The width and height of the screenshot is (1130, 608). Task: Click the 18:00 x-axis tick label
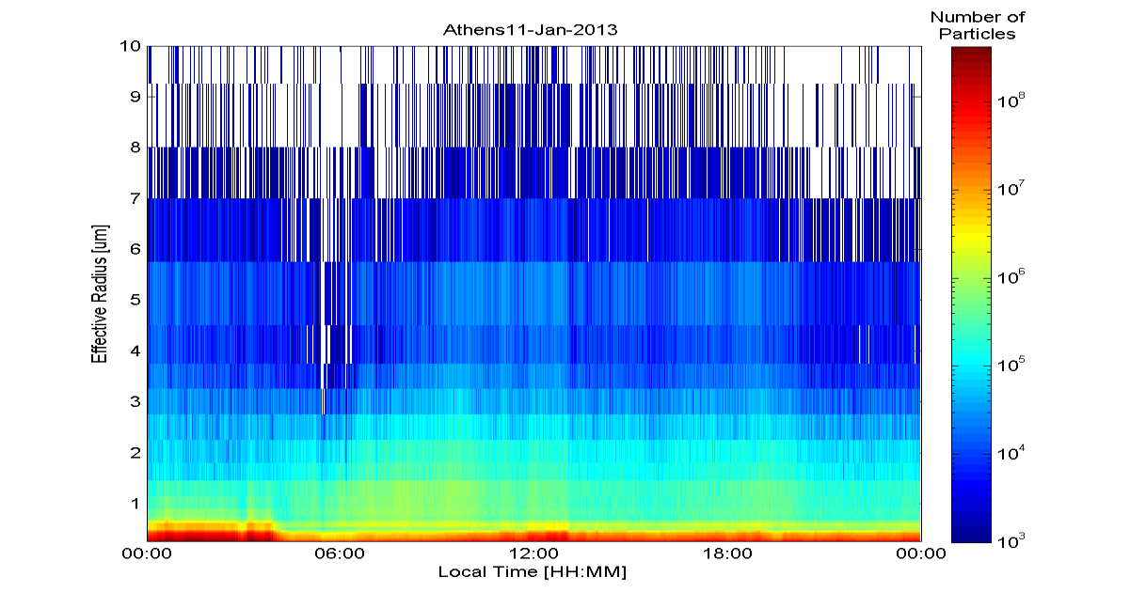click(x=727, y=553)
